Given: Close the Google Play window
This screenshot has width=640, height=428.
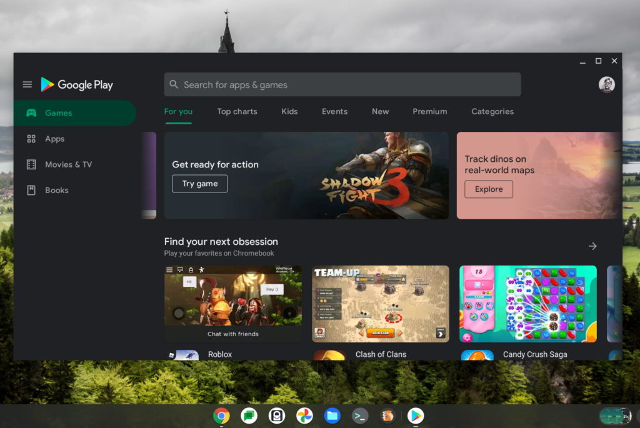Looking at the screenshot, I should pos(614,61).
